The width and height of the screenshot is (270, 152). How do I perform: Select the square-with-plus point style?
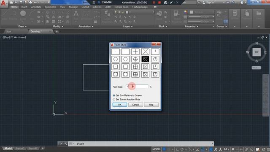(x=135, y=67)
